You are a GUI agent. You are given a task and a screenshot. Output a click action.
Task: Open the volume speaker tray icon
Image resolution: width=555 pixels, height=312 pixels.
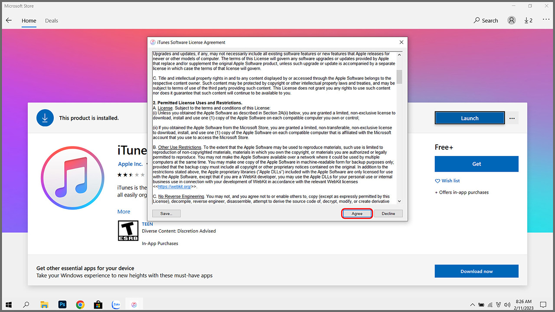[x=507, y=305]
